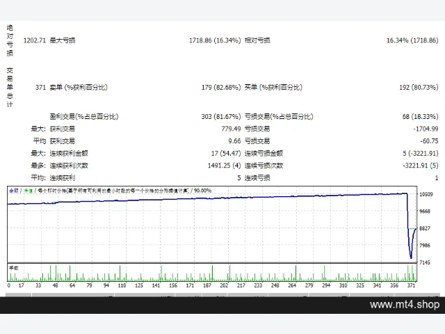Select the 卖单 (%获利百分比) label
Image resolution: width=445 pixels, height=334 pixels.
(x=79, y=87)
